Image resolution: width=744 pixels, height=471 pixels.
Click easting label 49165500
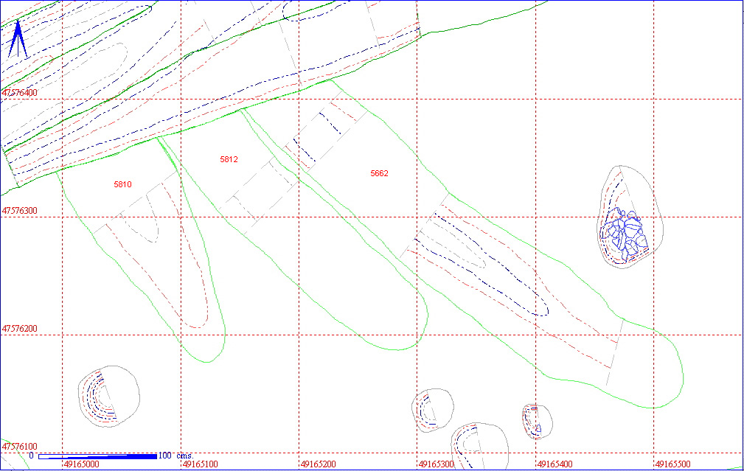pos(672,464)
